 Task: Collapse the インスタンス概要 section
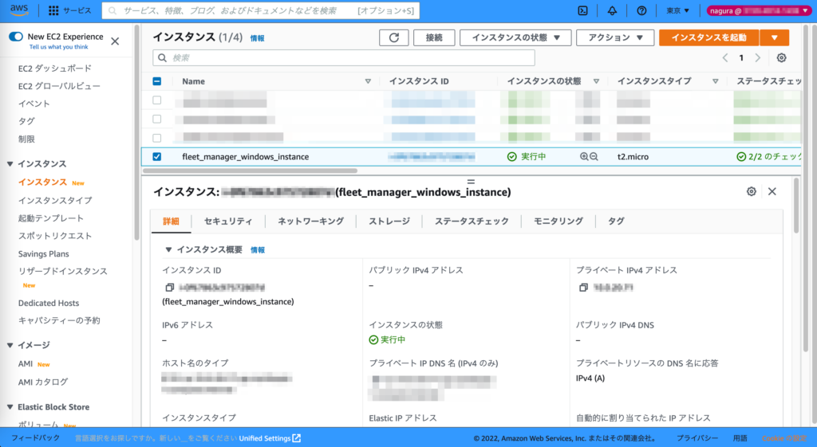(x=168, y=249)
